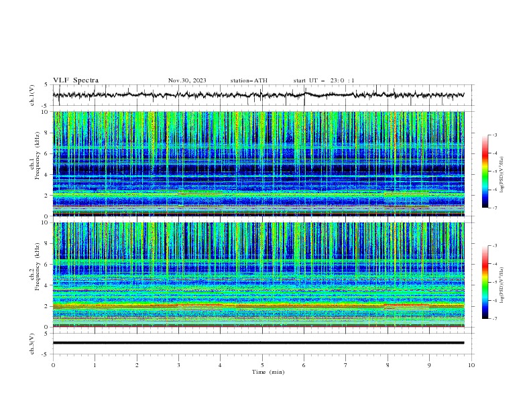
Task: Click the ch.2 'Frequency (kHz)' label
Action: [x=37, y=267]
